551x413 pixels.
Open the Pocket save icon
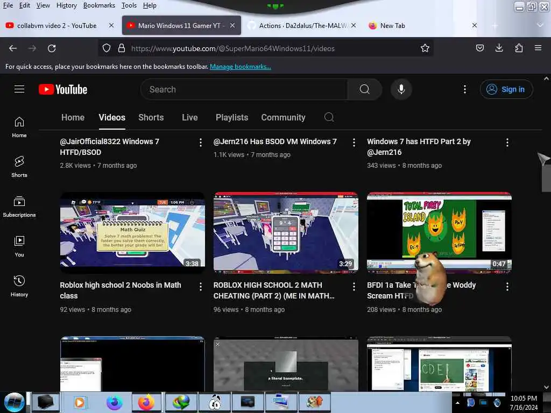(479, 48)
